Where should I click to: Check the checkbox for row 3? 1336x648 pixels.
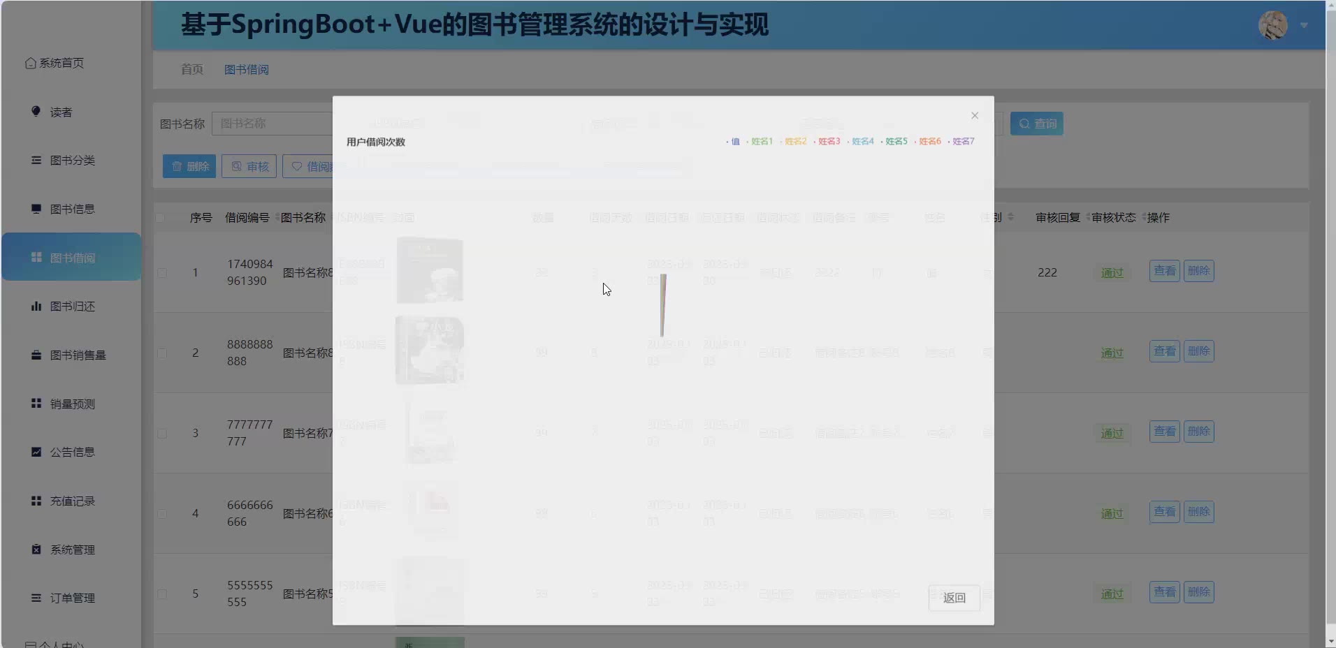click(x=162, y=434)
